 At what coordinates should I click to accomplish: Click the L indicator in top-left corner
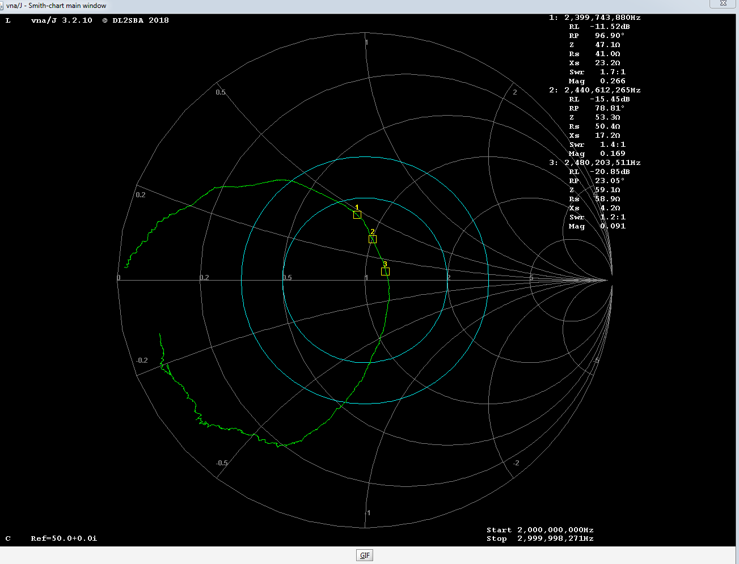click(x=8, y=20)
